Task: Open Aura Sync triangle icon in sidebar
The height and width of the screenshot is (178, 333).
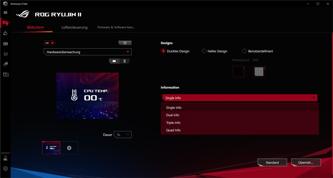Action: 6,33
